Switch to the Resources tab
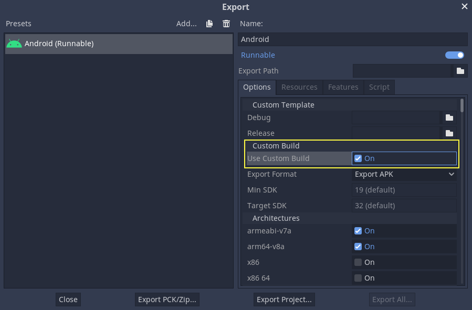This screenshot has height=310, width=472. click(x=299, y=87)
